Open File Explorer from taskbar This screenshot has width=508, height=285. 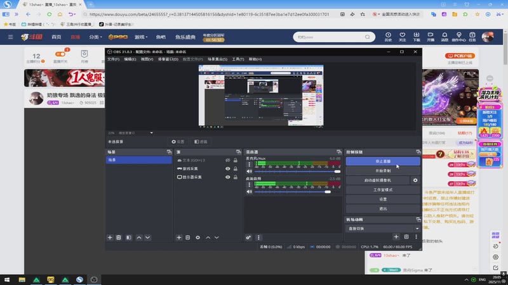click(x=22, y=280)
